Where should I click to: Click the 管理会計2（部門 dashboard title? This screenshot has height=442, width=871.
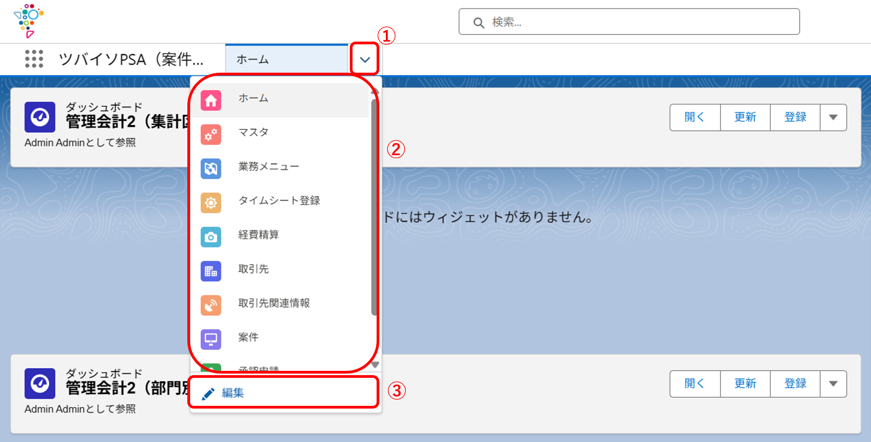coord(128,388)
